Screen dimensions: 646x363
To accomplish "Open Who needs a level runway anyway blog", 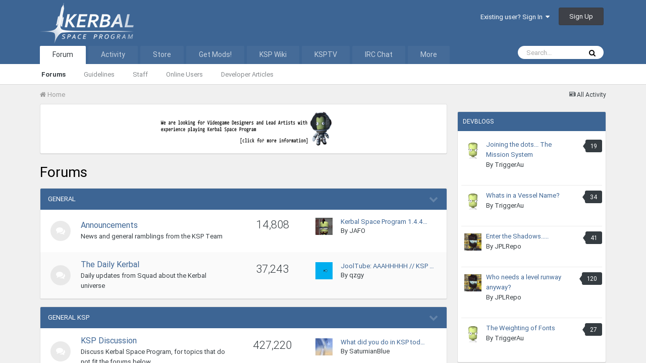I will point(523,282).
